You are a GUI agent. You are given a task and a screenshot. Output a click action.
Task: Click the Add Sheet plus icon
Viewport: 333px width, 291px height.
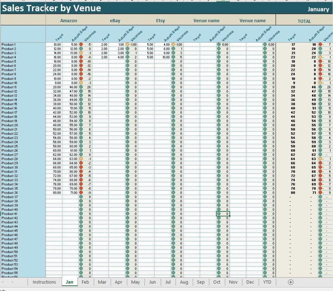coord(290,282)
